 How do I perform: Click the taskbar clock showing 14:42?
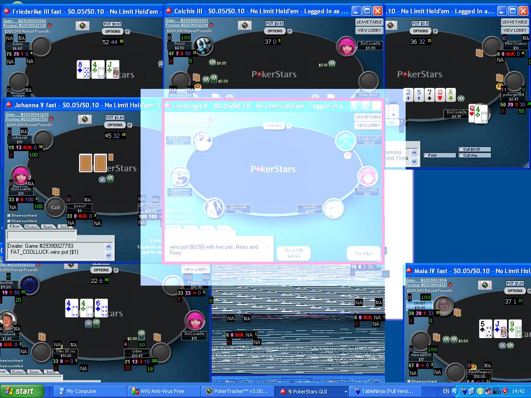pyautogui.click(x=518, y=391)
